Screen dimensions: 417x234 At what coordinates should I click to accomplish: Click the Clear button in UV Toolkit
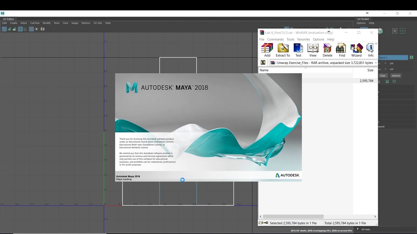click(x=382, y=76)
